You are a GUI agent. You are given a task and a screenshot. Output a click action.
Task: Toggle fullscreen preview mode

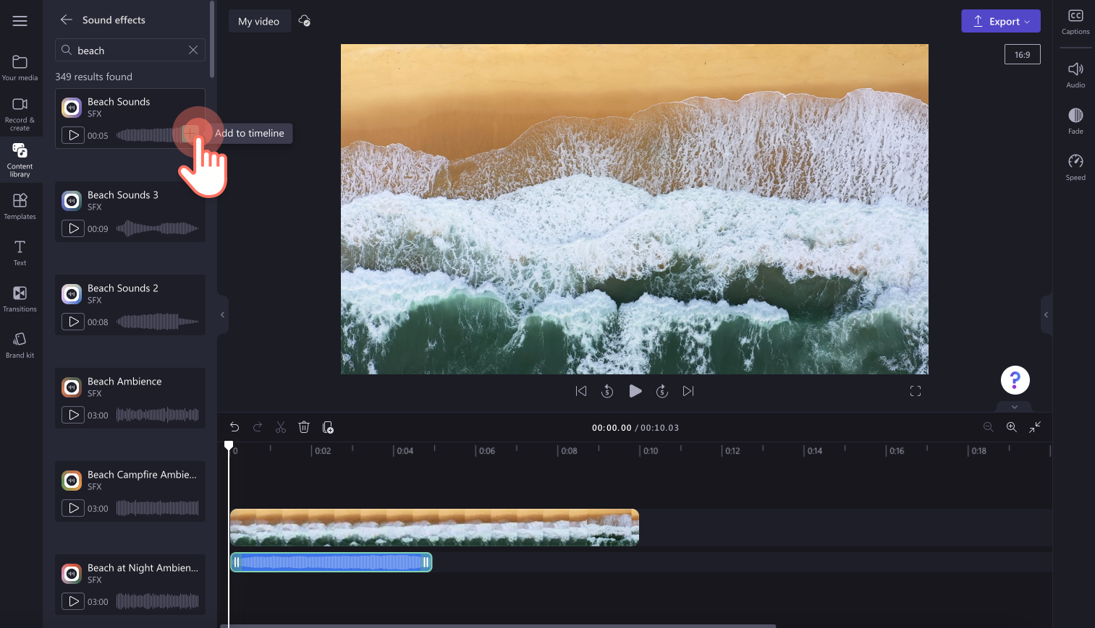tap(916, 391)
